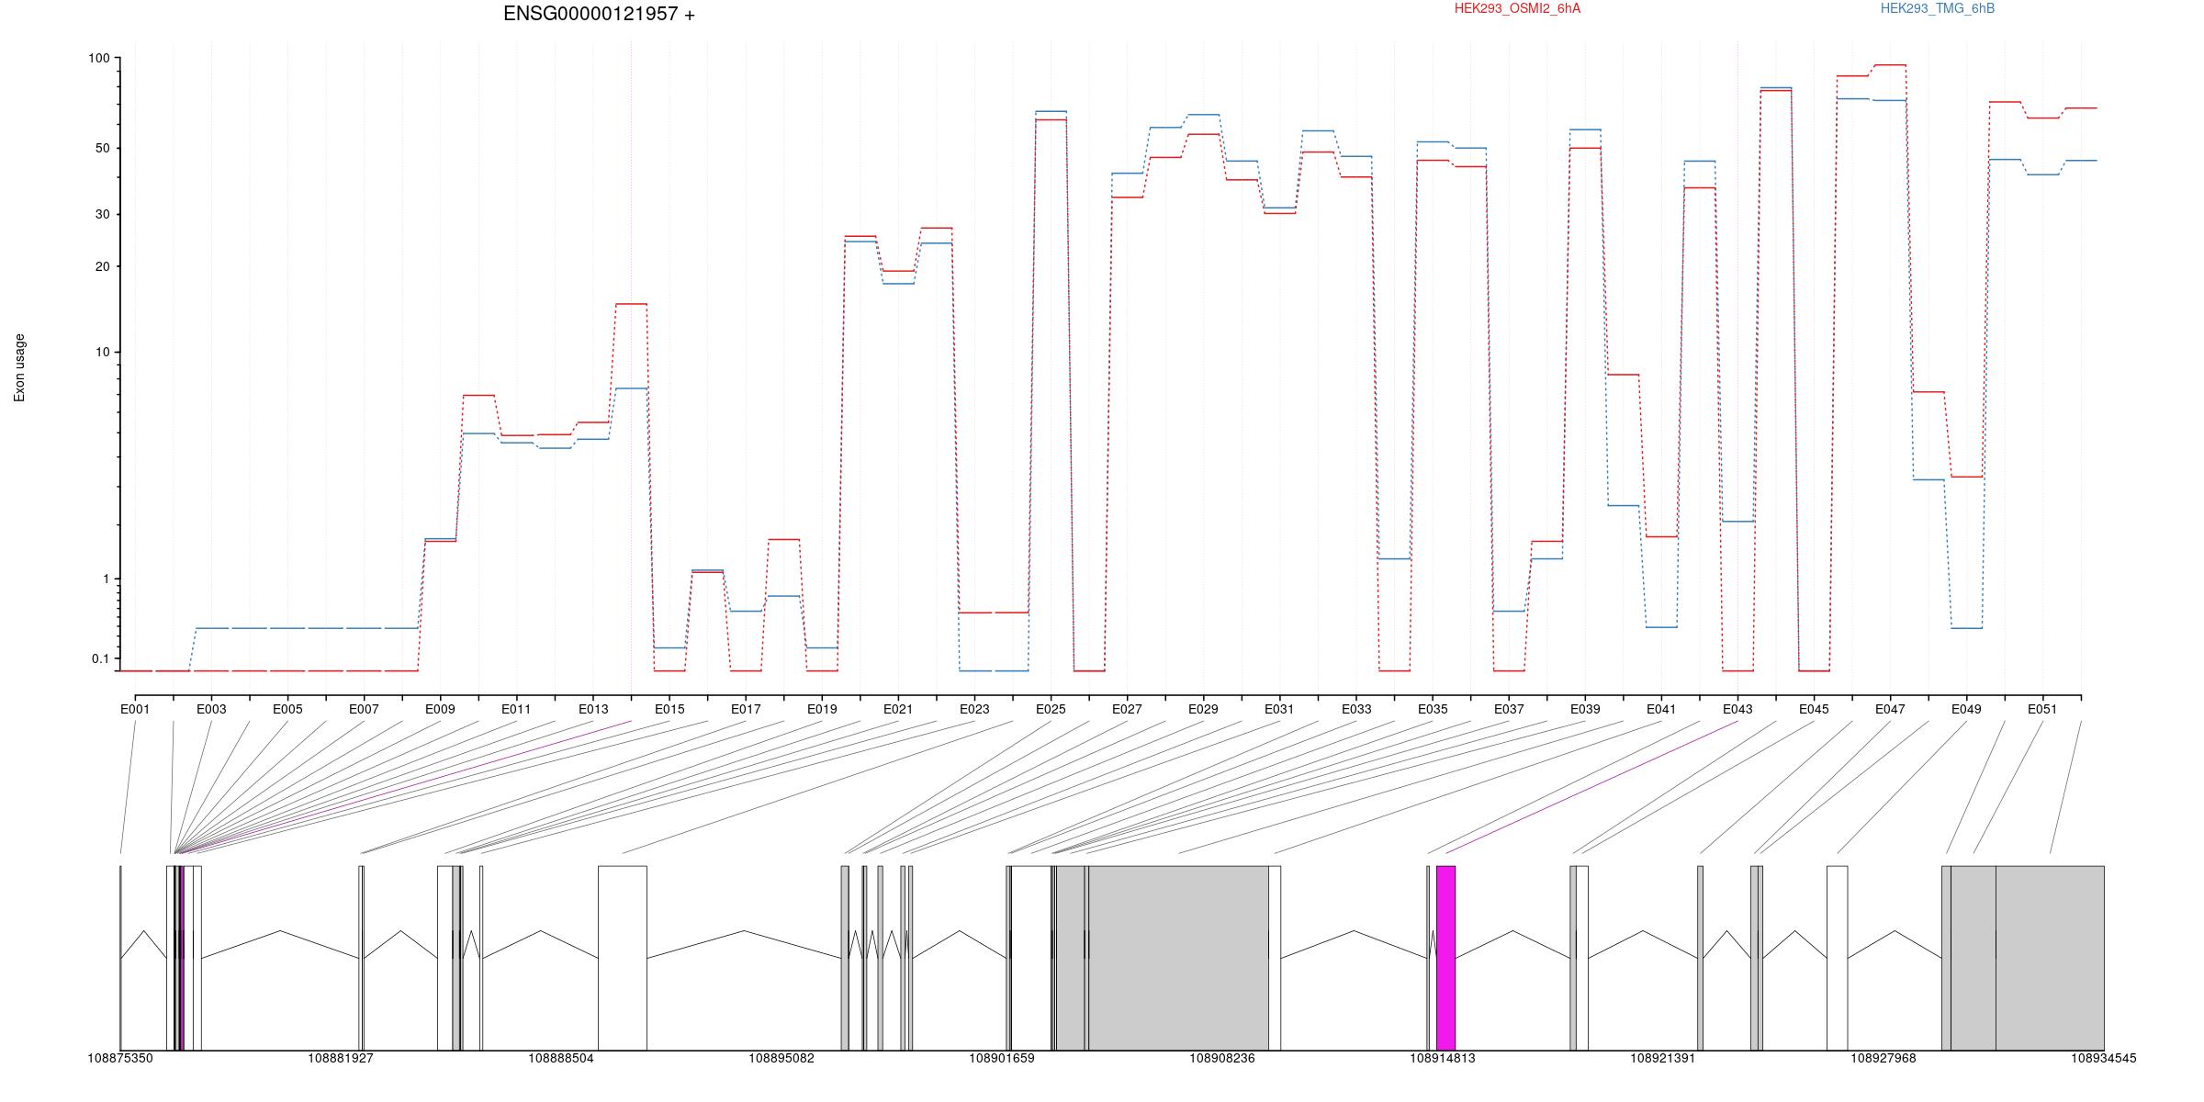Click exon label E015
Screen dimensions: 2204x1102
(669, 709)
